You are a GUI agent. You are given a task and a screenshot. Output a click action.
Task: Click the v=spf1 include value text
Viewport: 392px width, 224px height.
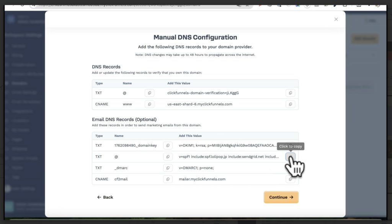coord(229,156)
